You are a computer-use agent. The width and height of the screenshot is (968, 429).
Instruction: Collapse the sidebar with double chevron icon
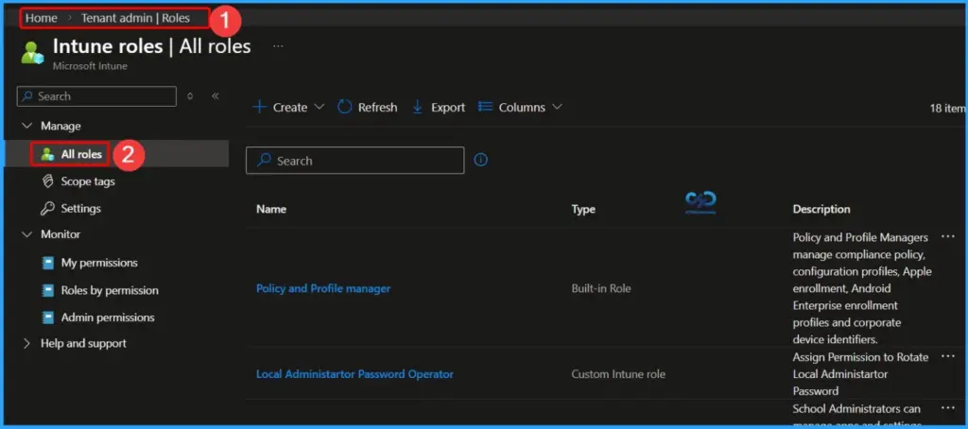(215, 95)
